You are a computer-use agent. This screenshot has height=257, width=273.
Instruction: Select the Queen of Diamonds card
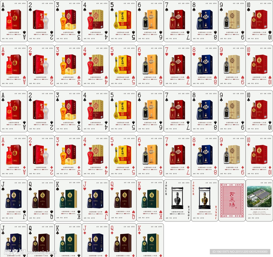click(x=123, y=240)
